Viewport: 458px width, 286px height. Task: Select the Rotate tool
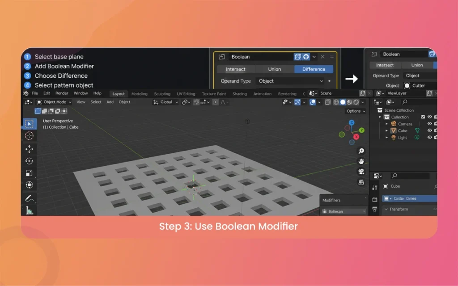30,161
